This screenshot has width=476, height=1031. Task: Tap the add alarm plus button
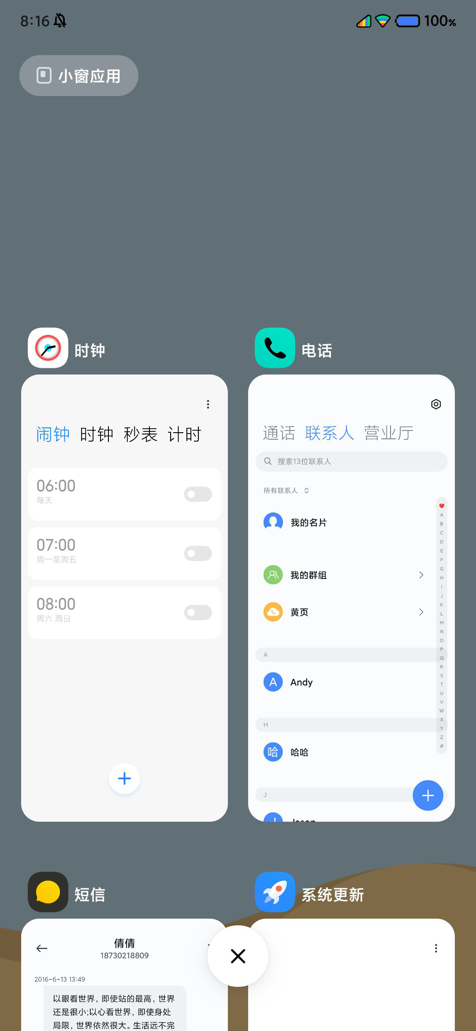(125, 779)
